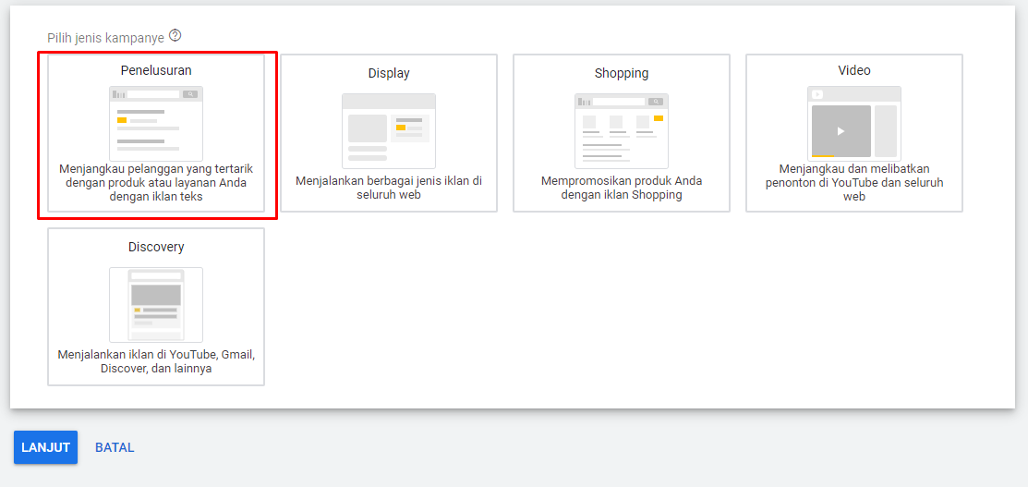
Task: Click the LANJUT button
Action: (x=46, y=447)
